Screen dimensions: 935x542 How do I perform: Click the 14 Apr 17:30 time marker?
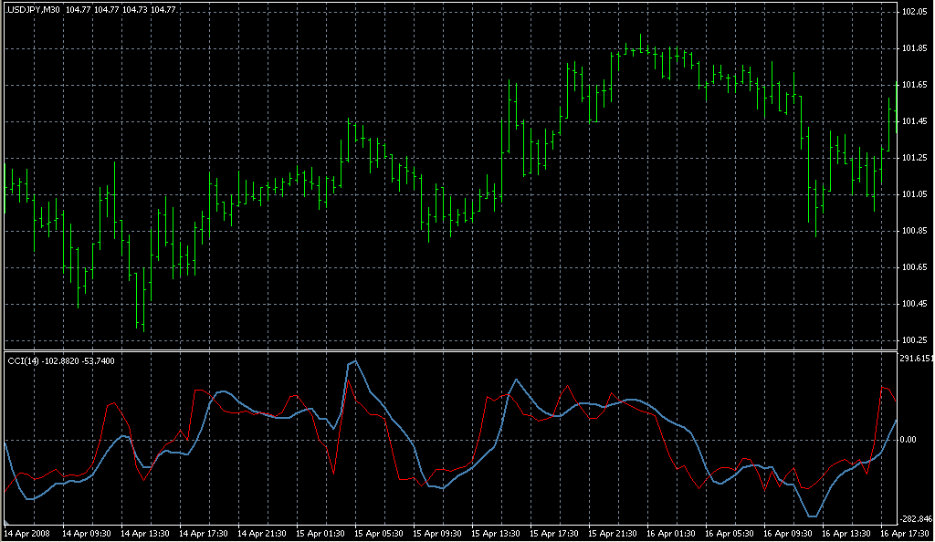tap(205, 533)
